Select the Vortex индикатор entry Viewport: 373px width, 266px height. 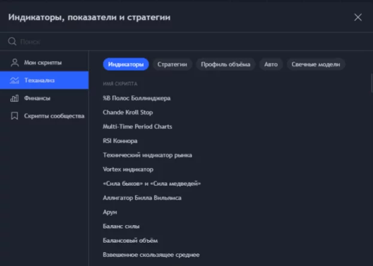[x=128, y=170]
